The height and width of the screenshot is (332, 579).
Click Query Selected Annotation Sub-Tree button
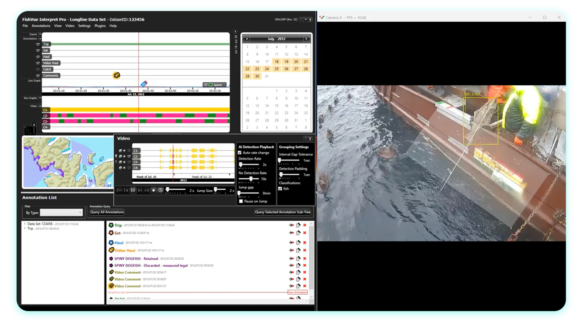(x=283, y=212)
